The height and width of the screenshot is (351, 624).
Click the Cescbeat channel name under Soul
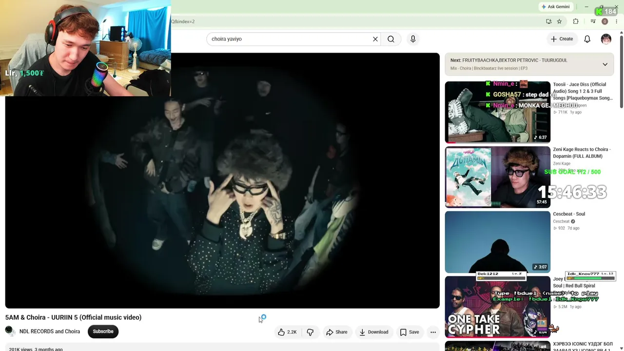(561, 221)
